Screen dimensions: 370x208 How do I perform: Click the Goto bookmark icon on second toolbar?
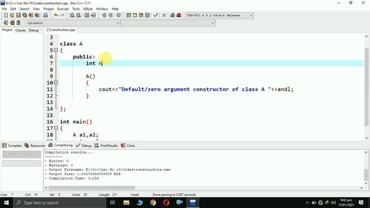click(18, 23)
